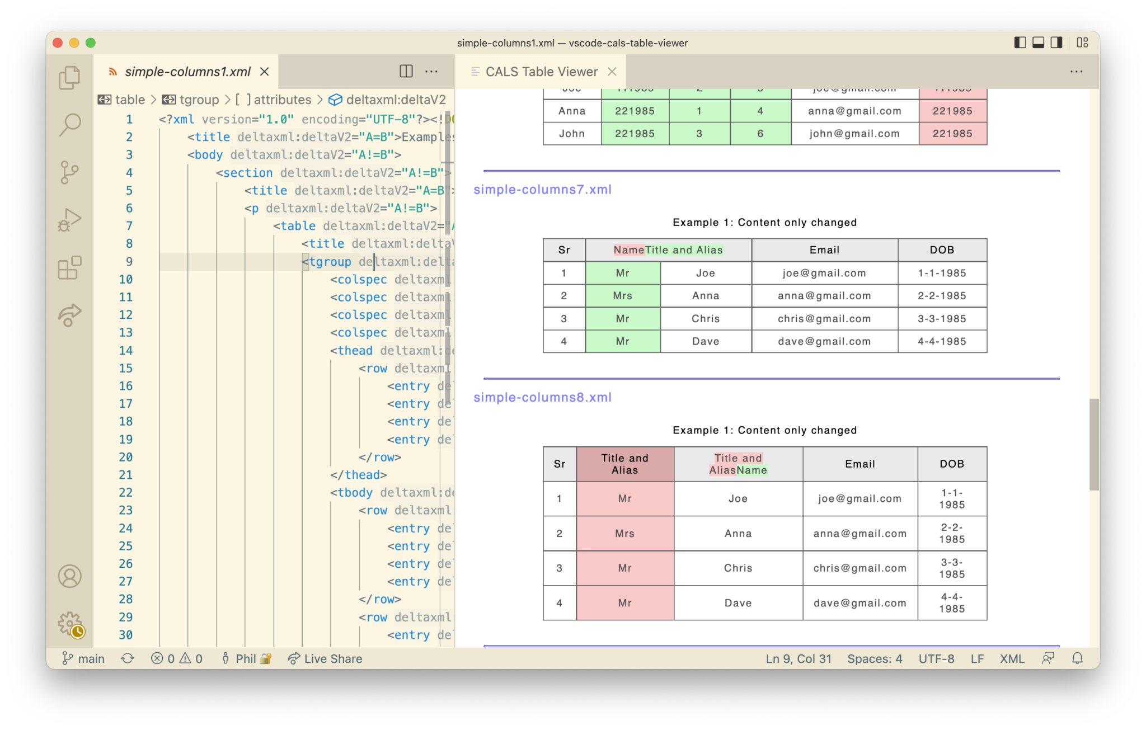Open the notifications bell
Viewport: 1146px width, 730px height.
1078,658
